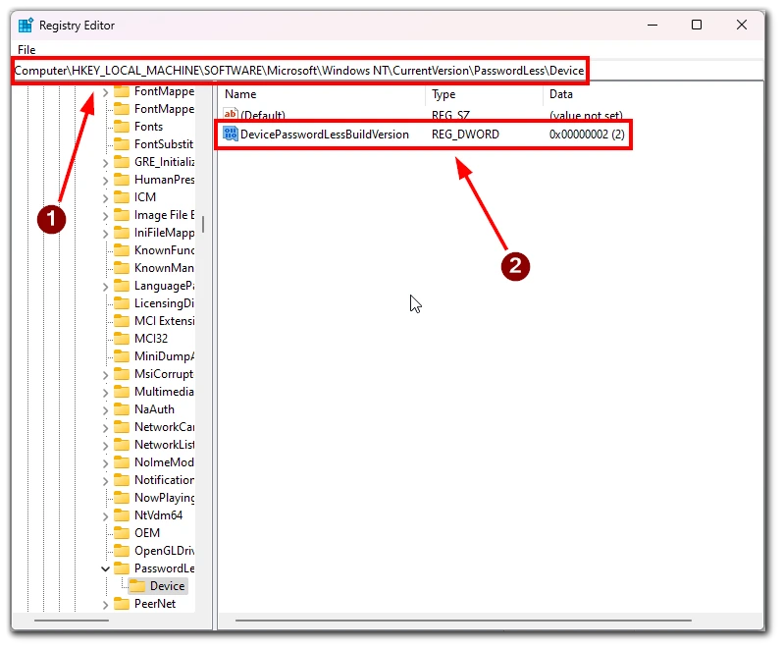Expand the NetworkList key
Screen dimensions: 783x649
[x=105, y=446]
